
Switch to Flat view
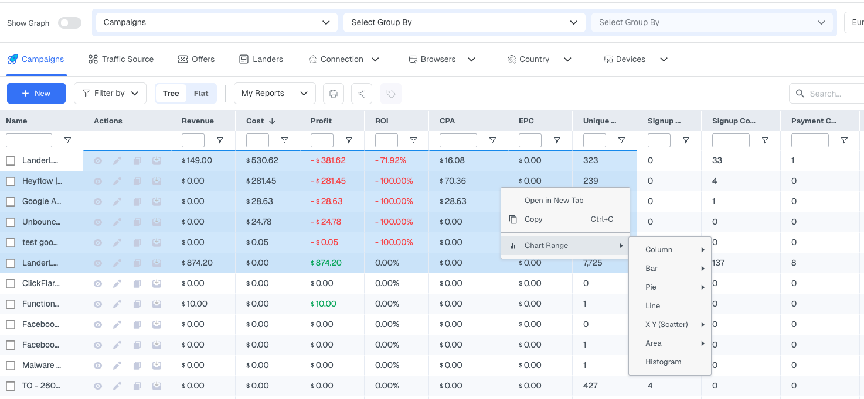point(201,94)
